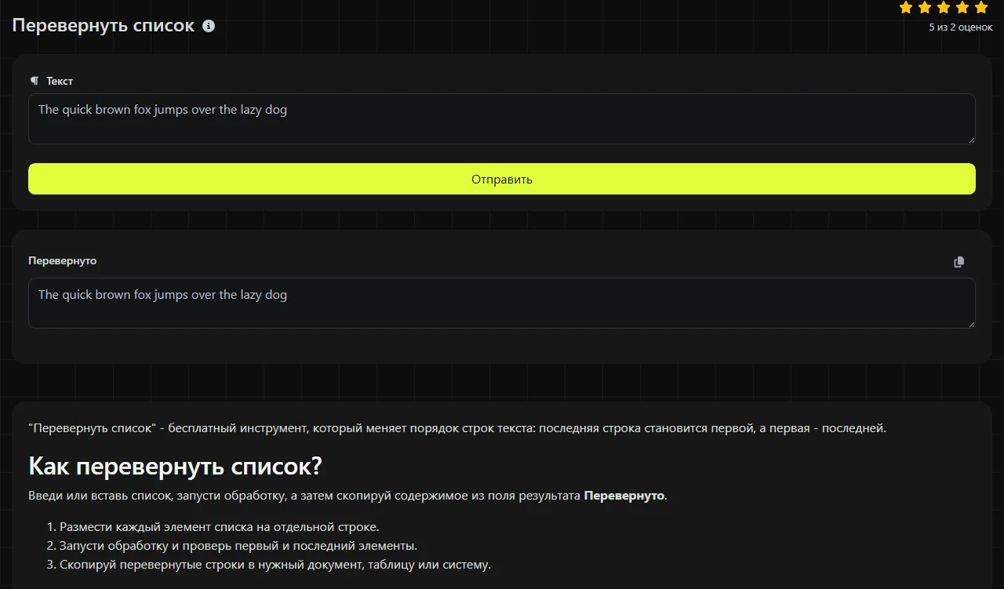Rate with the fourth star

962,8
